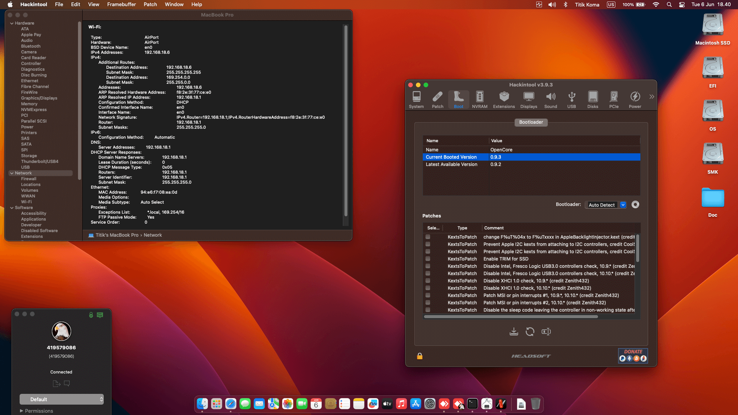The image size is (738, 415).
Task: Show more toolbar items via double chevron
Action: pos(652,97)
